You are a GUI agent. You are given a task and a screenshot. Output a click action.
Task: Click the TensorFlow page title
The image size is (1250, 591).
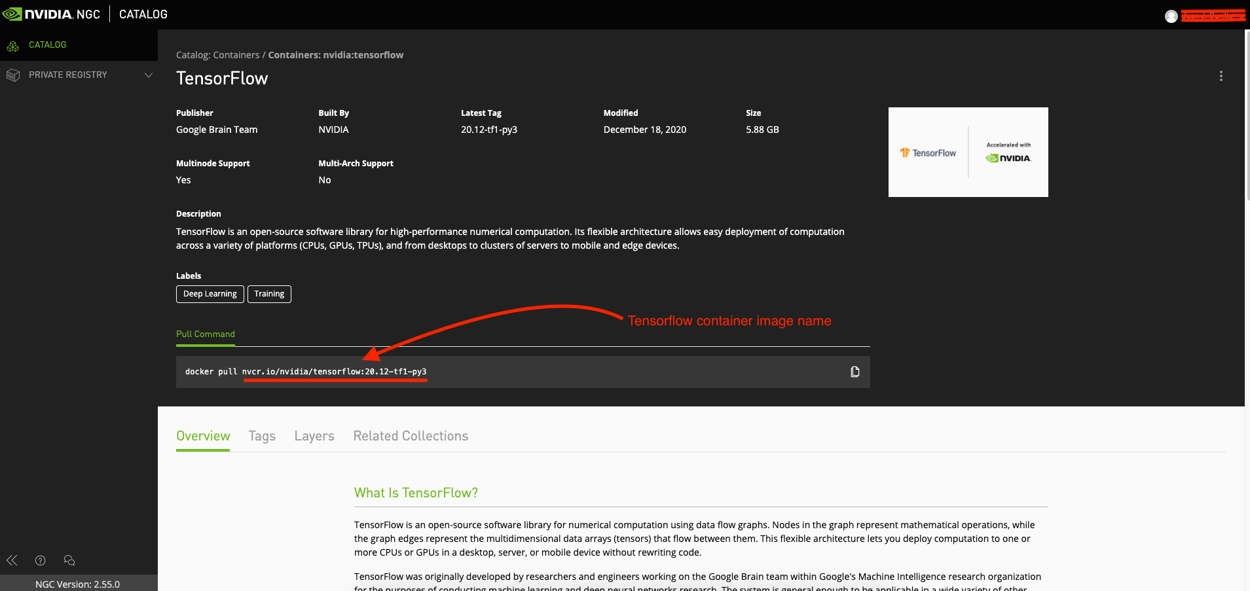(222, 79)
